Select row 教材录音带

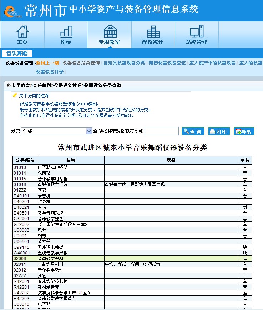click(x=132, y=287)
